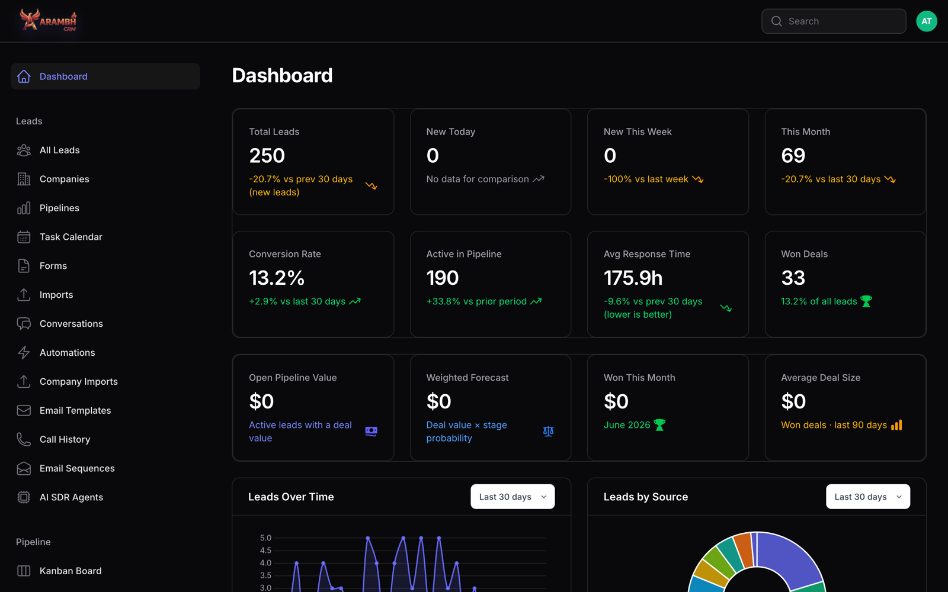Viewport: 948px width, 592px height.
Task: Click the Conversion Rate 13.2% value
Action: [277, 278]
